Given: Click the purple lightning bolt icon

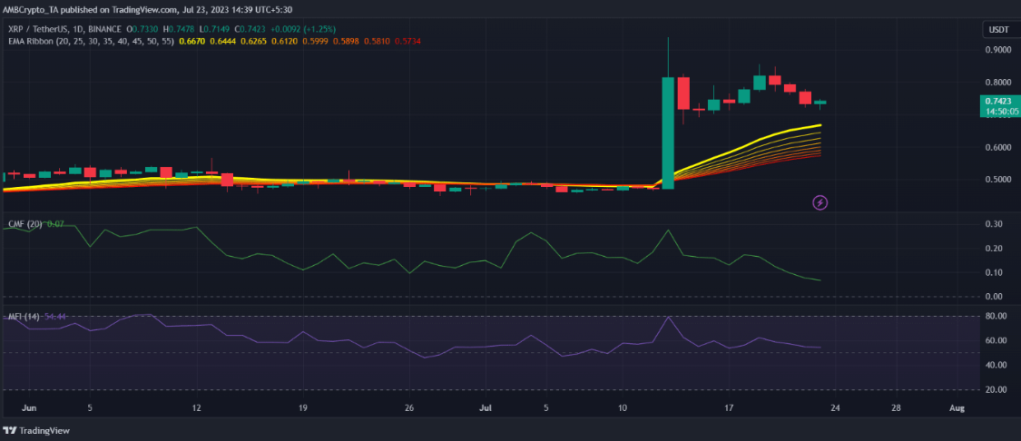Looking at the screenshot, I should [x=820, y=202].
